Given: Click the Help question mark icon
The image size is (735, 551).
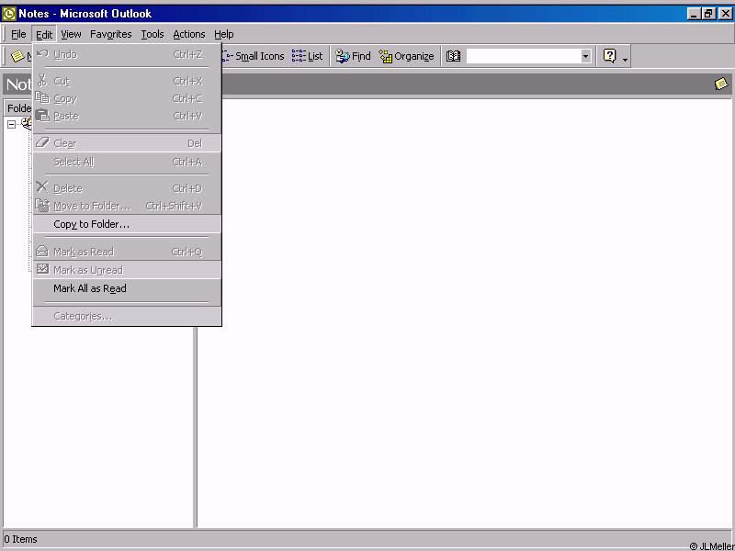Looking at the screenshot, I should click(x=609, y=56).
